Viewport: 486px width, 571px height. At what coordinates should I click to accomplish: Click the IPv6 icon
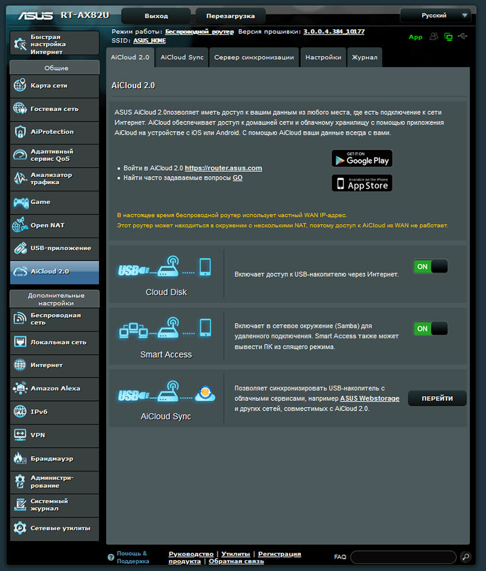click(x=19, y=411)
